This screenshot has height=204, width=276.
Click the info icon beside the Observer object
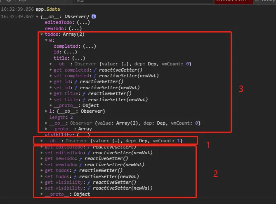point(94,16)
